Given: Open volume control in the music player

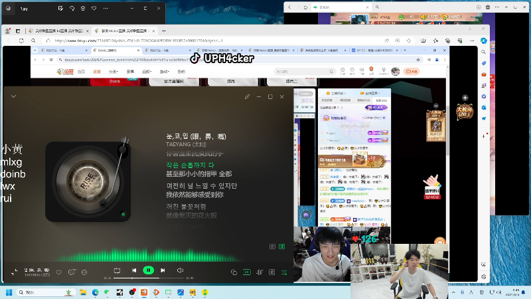Looking at the screenshot, I should point(180,270).
